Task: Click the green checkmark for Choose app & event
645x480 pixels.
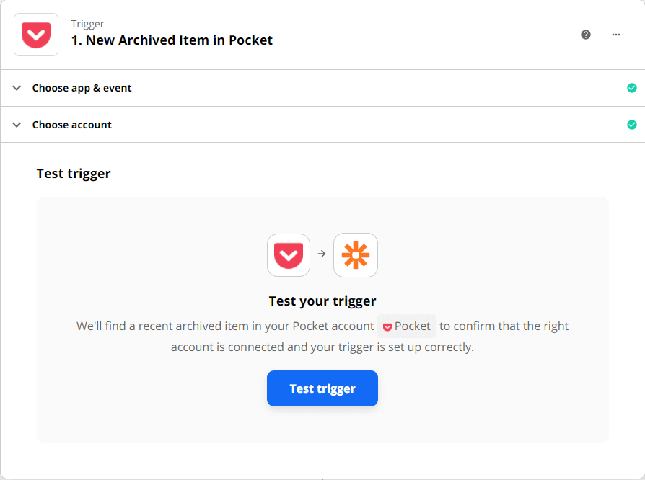Action: pyautogui.click(x=632, y=88)
